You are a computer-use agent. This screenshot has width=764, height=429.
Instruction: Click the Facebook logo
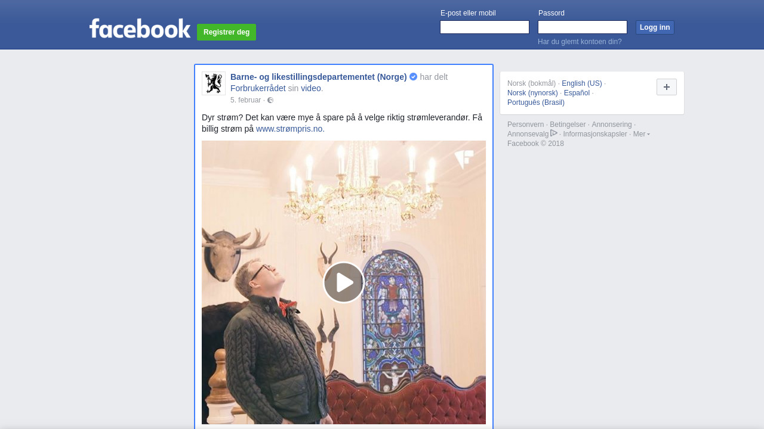coord(140,29)
